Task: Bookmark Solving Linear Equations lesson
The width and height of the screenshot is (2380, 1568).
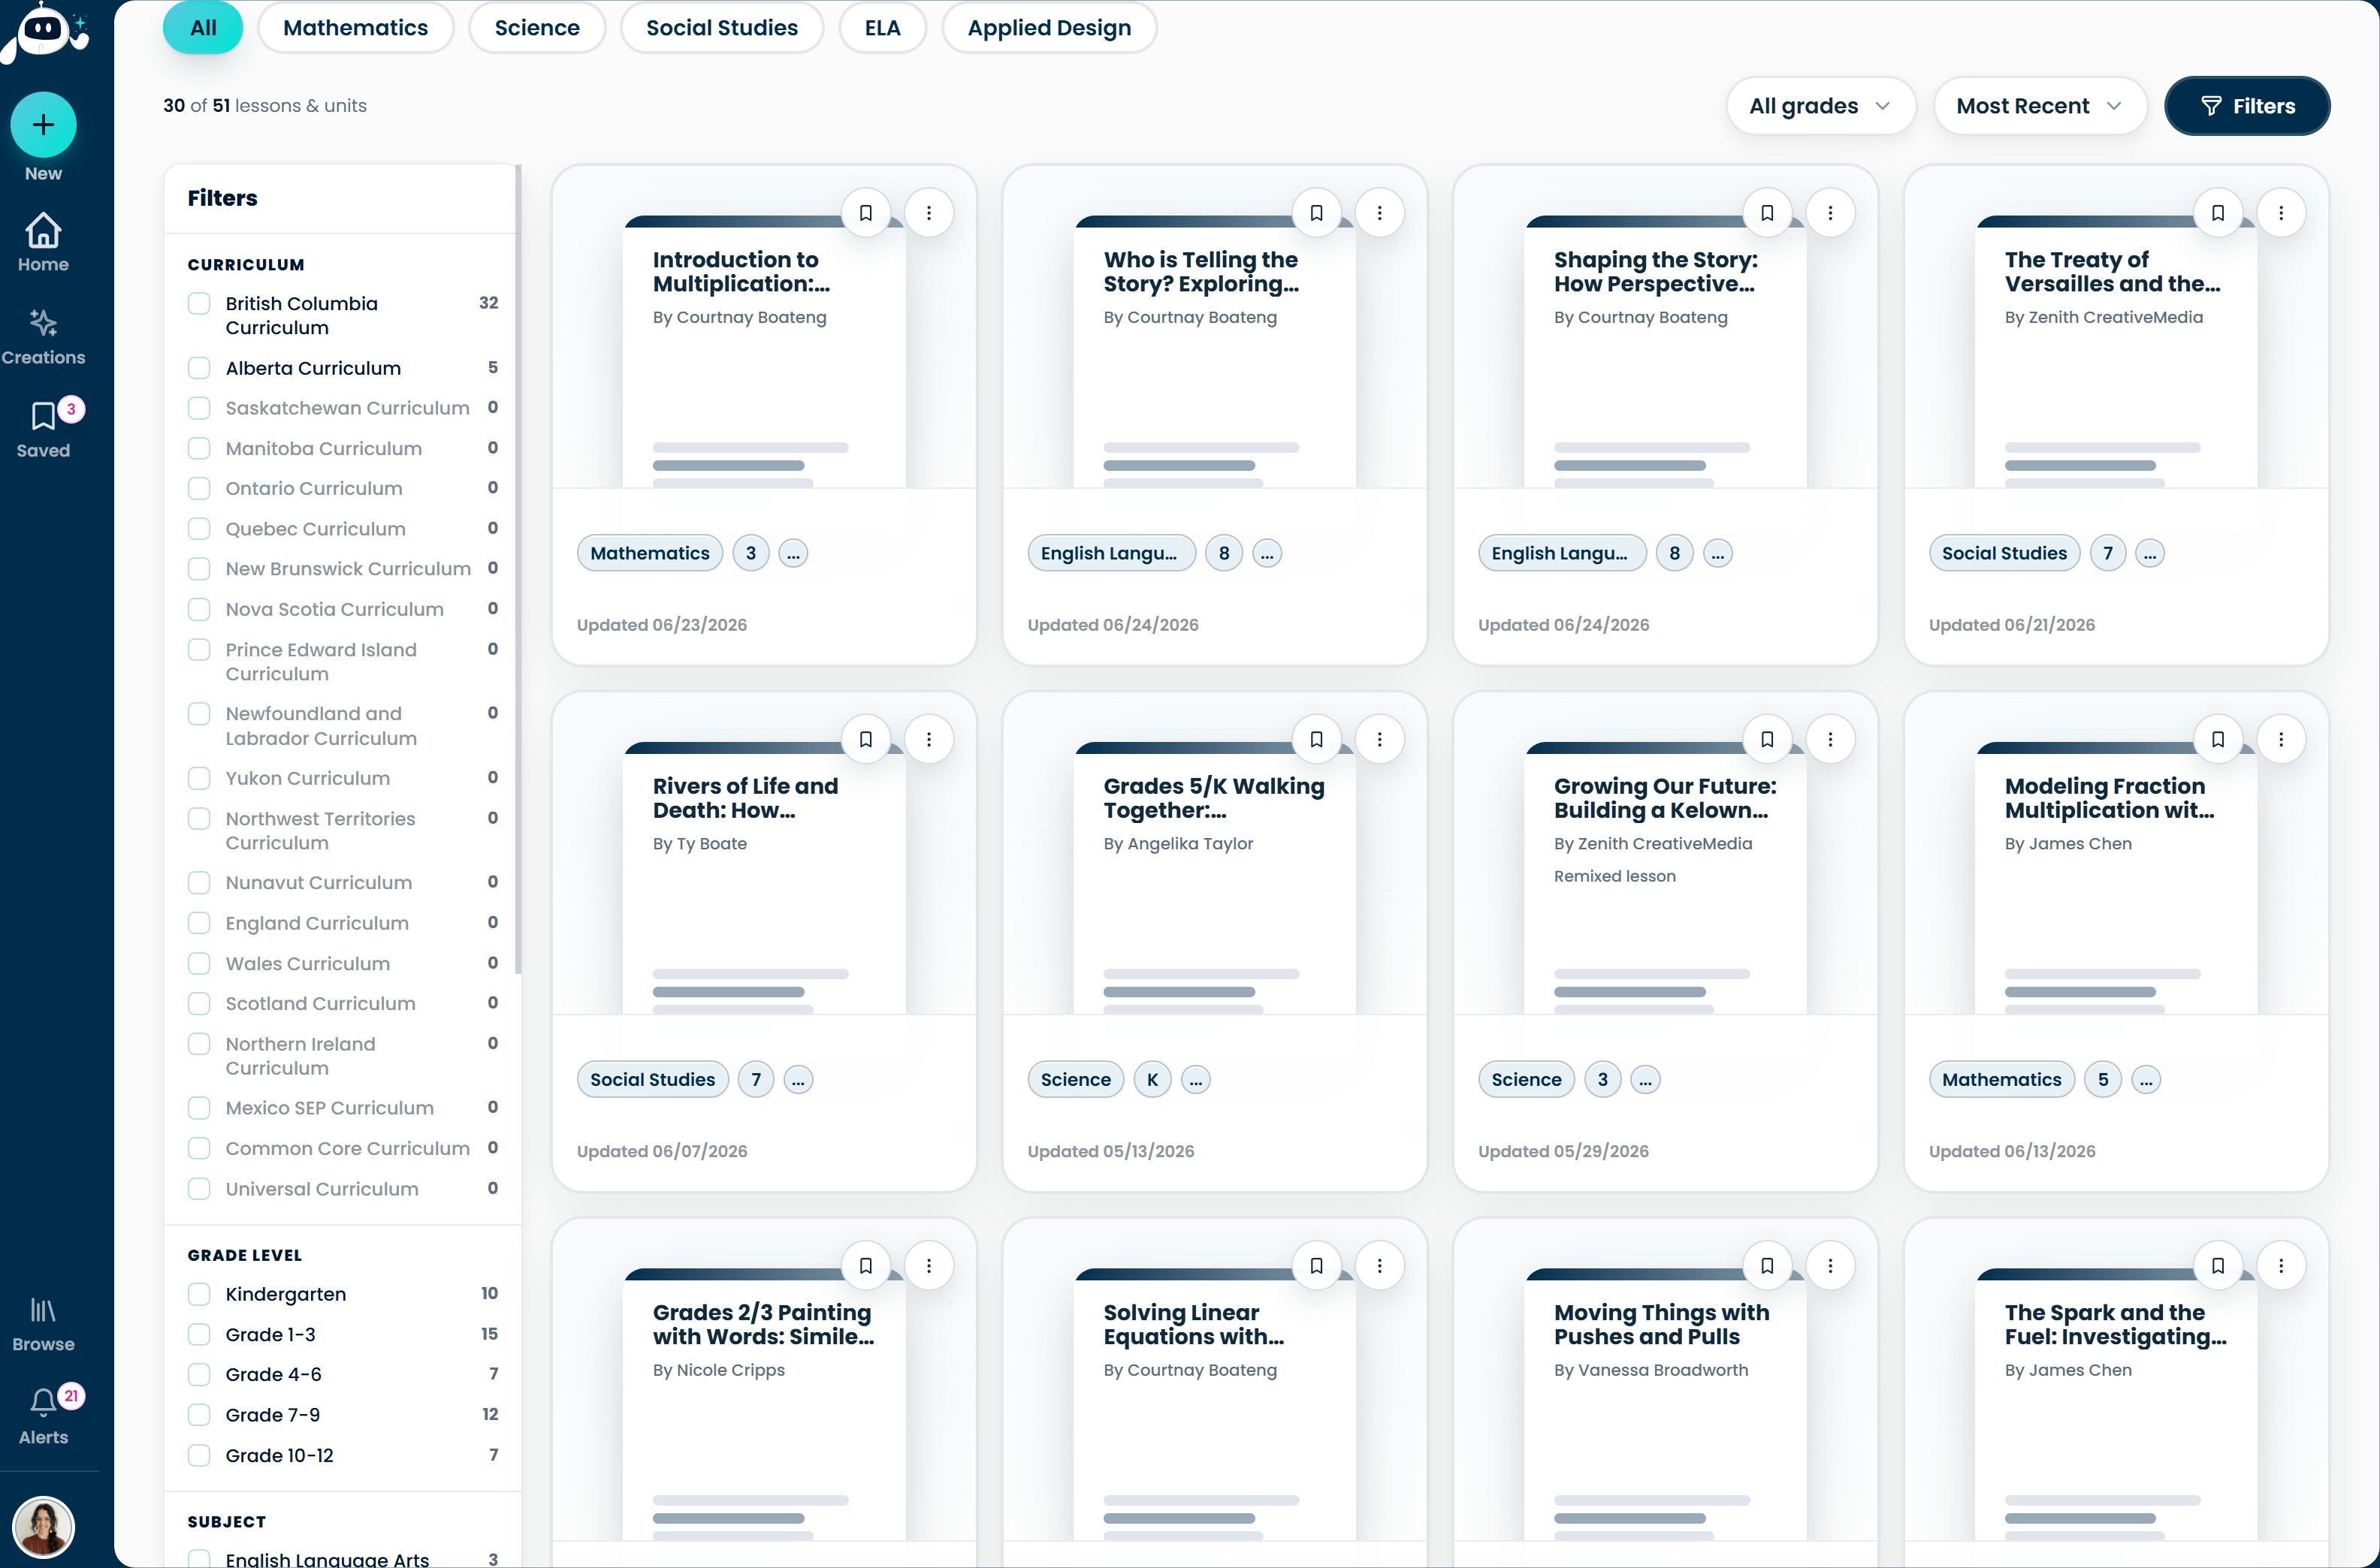Action: point(1316,1265)
